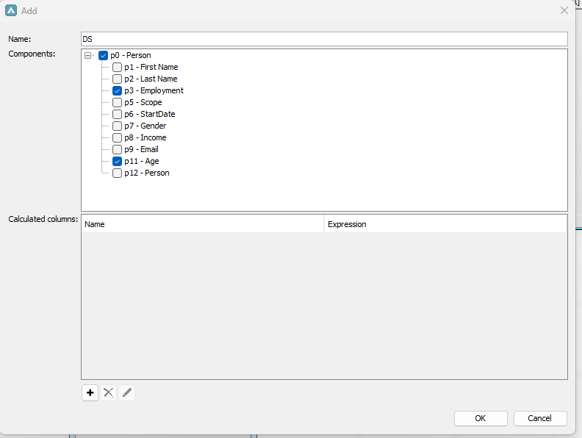
Task: Disable the p11 - Age checkbox
Action: pos(117,161)
